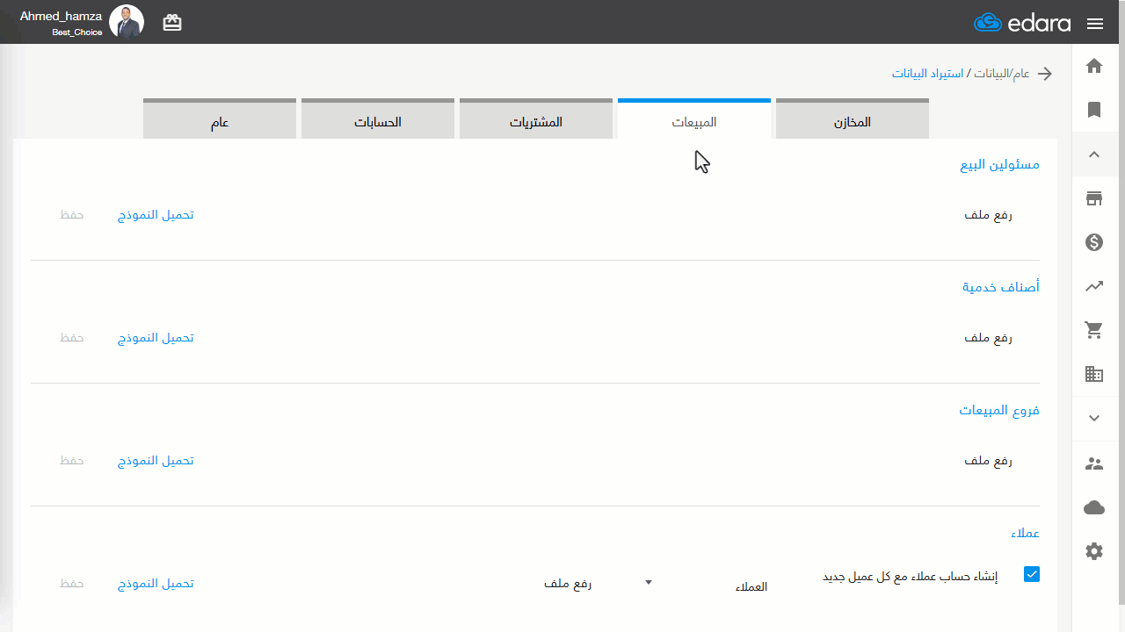1125x632 pixels.
Task: Open the cloud icon in sidebar
Action: (1094, 507)
